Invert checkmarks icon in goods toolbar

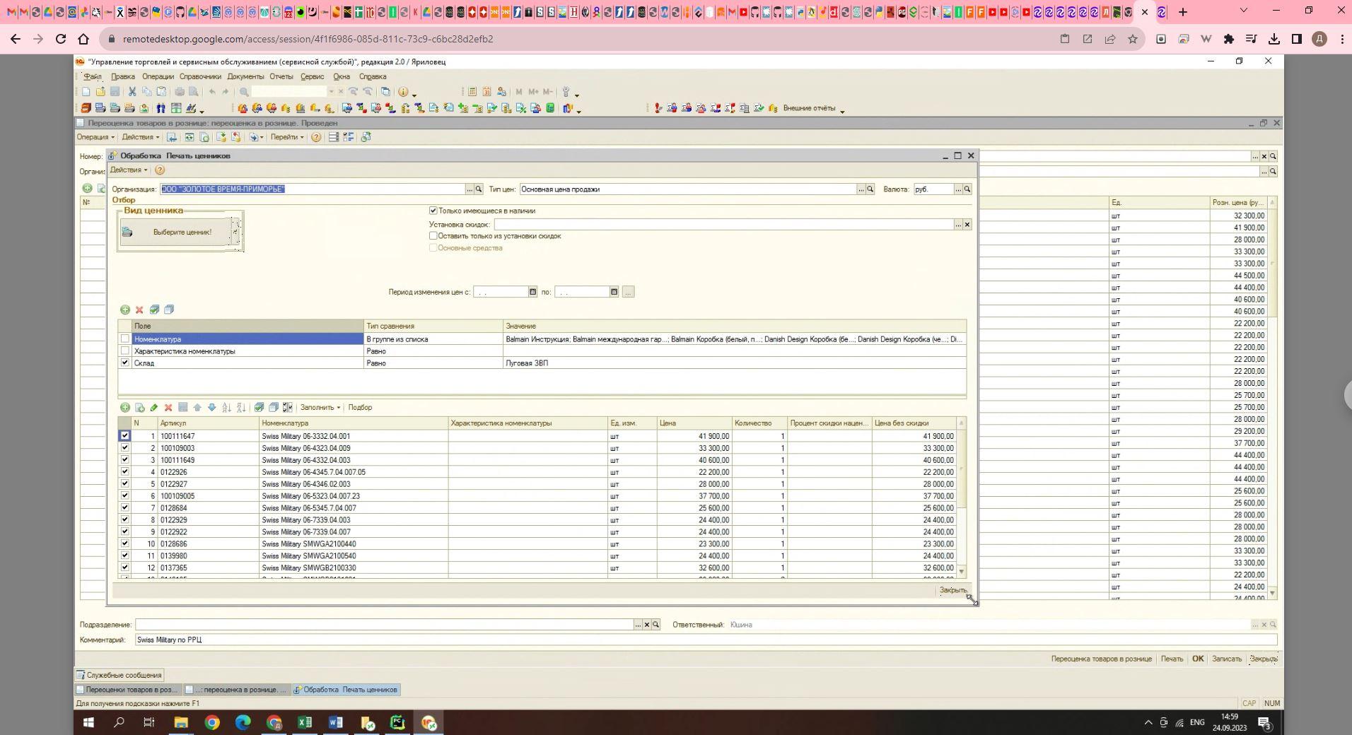tap(288, 408)
